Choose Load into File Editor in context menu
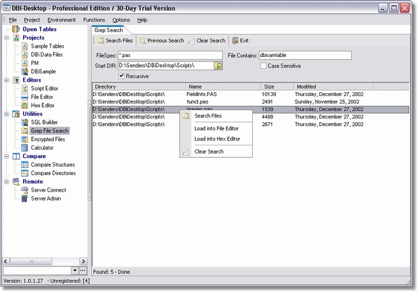 [217, 128]
